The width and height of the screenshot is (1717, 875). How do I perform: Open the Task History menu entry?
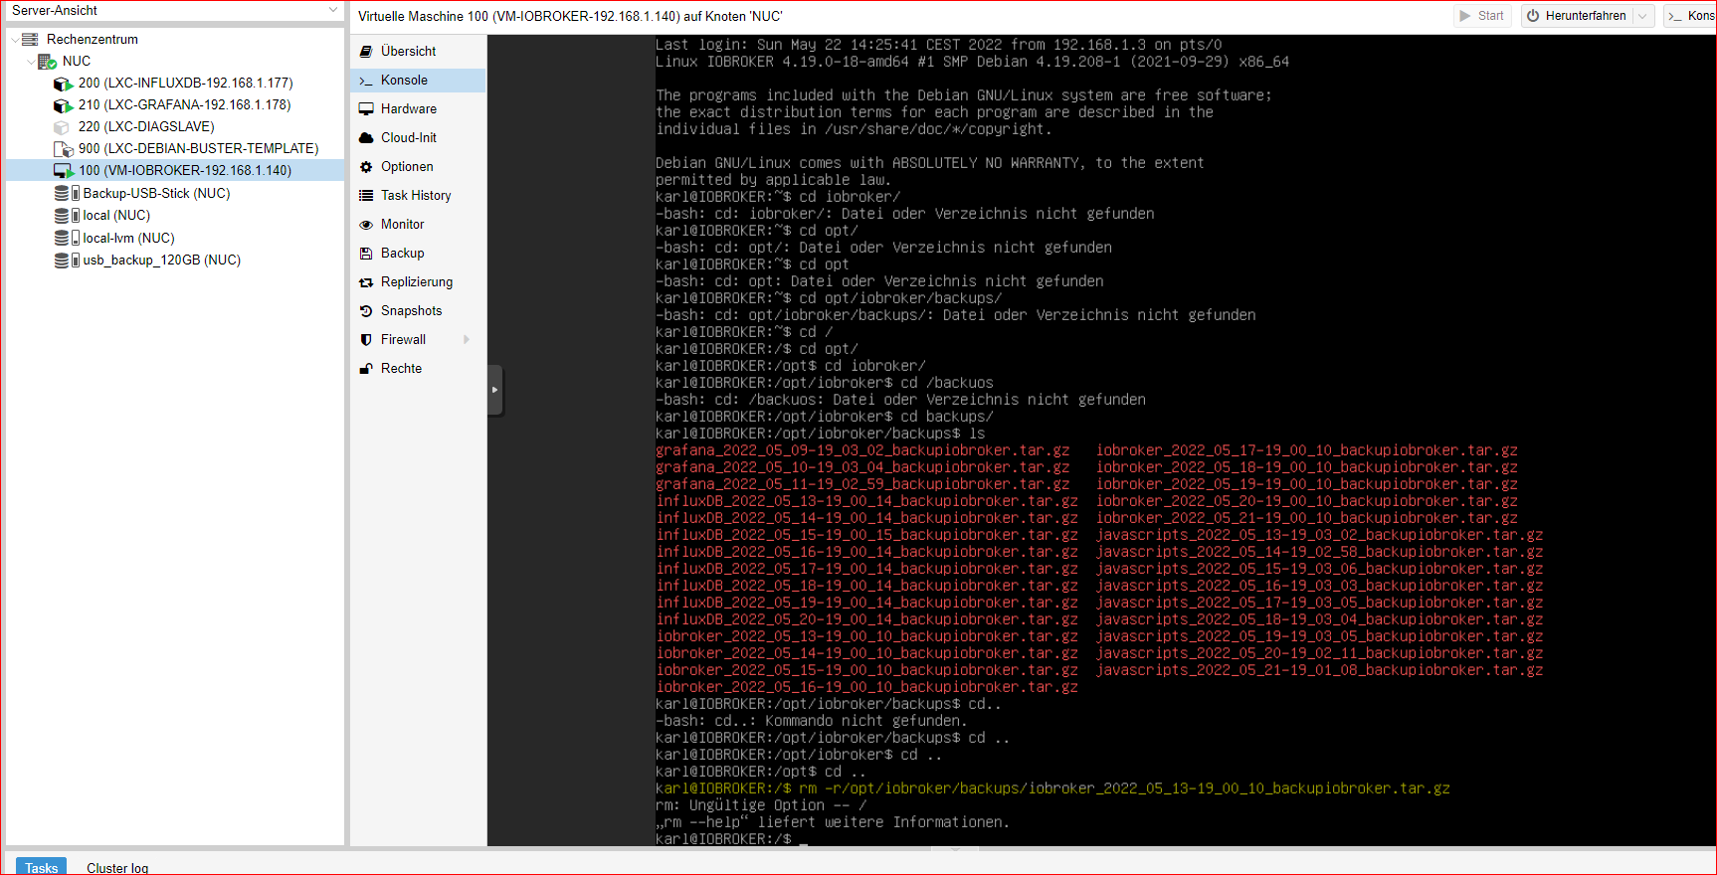click(418, 195)
